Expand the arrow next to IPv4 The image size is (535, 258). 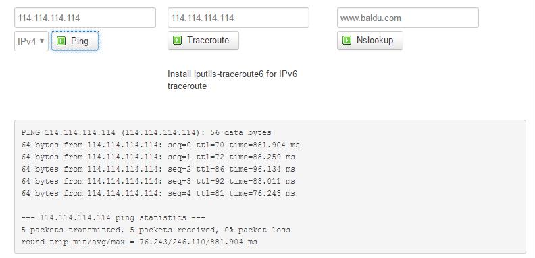[x=42, y=41]
